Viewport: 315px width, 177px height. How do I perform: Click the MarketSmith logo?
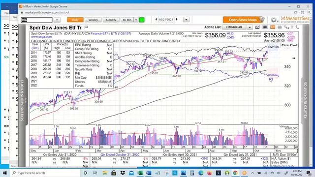295,19
